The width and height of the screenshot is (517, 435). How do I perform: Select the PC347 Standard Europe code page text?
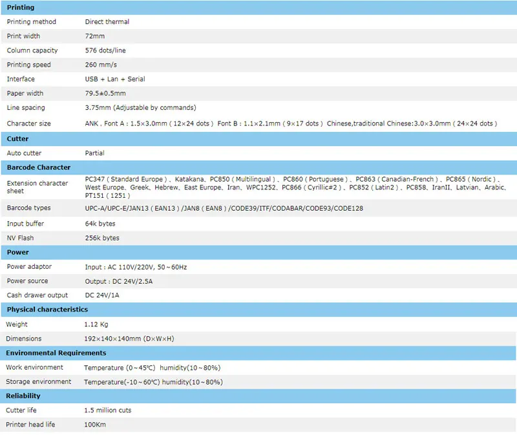point(126,179)
